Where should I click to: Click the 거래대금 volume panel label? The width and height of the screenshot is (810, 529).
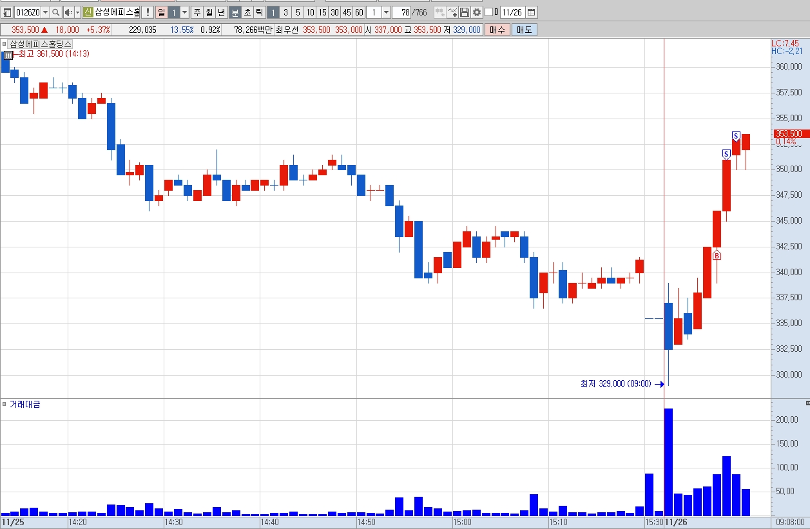[x=24, y=405]
